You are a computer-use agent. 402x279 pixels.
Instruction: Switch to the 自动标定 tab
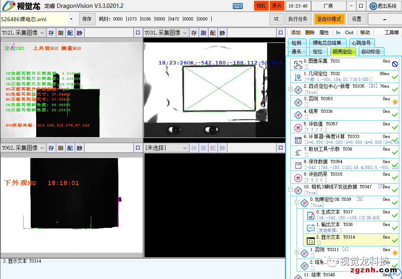371,51
